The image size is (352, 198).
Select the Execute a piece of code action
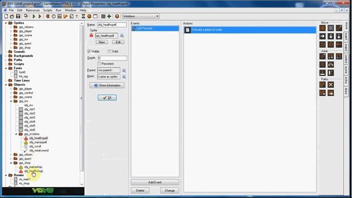tap(250, 30)
